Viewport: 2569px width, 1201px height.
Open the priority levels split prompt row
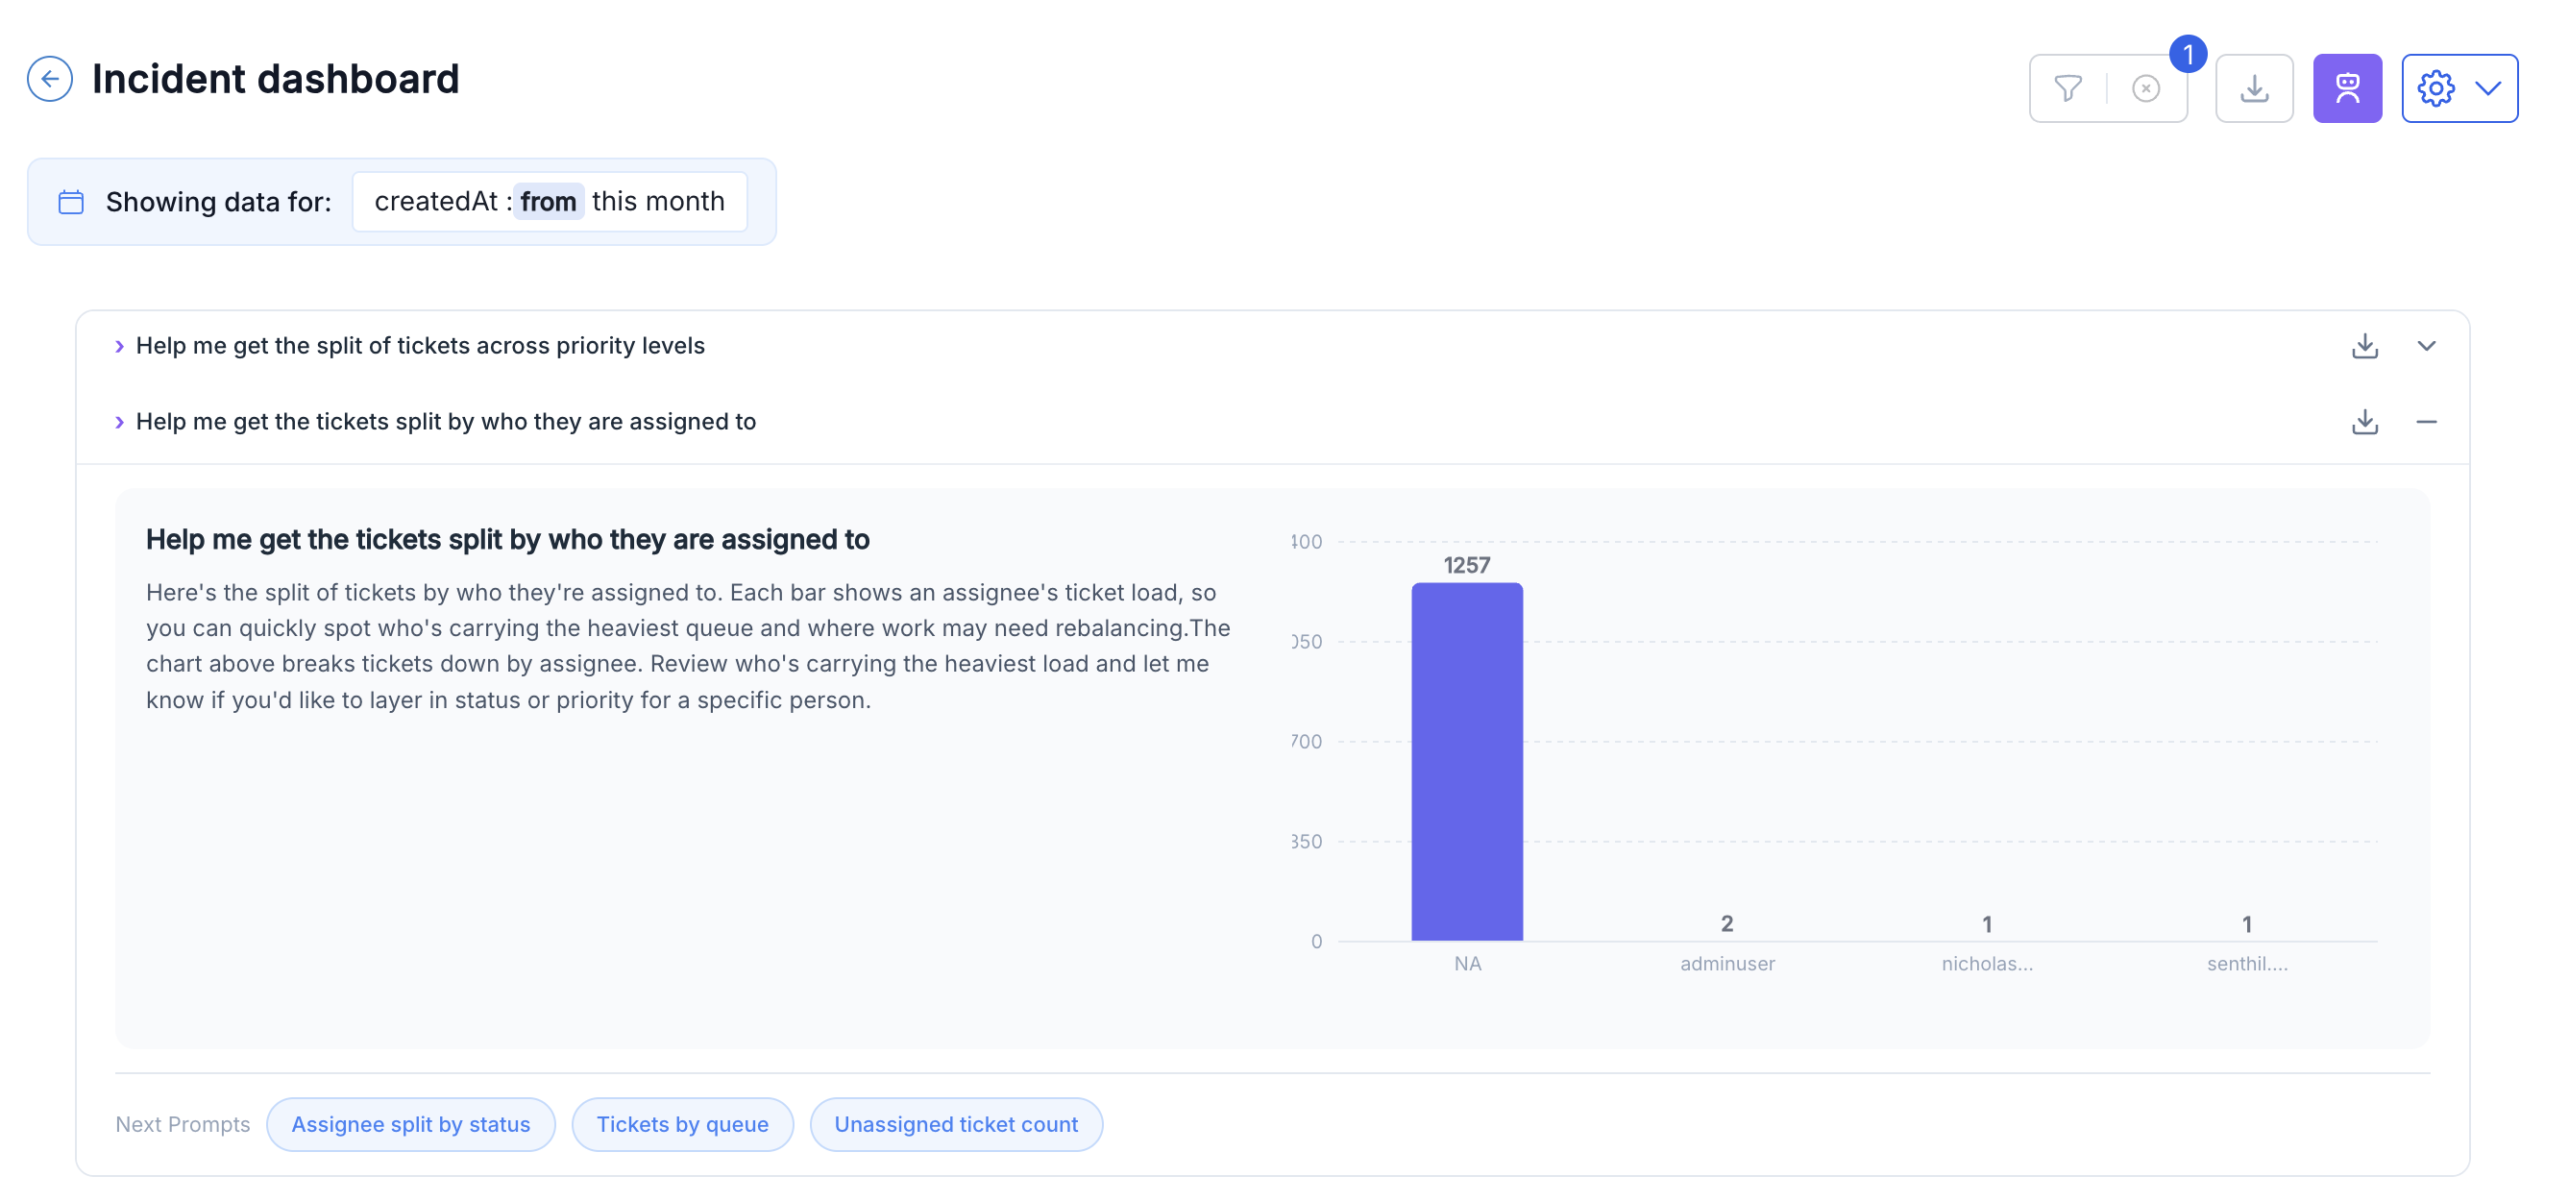(x=1273, y=346)
